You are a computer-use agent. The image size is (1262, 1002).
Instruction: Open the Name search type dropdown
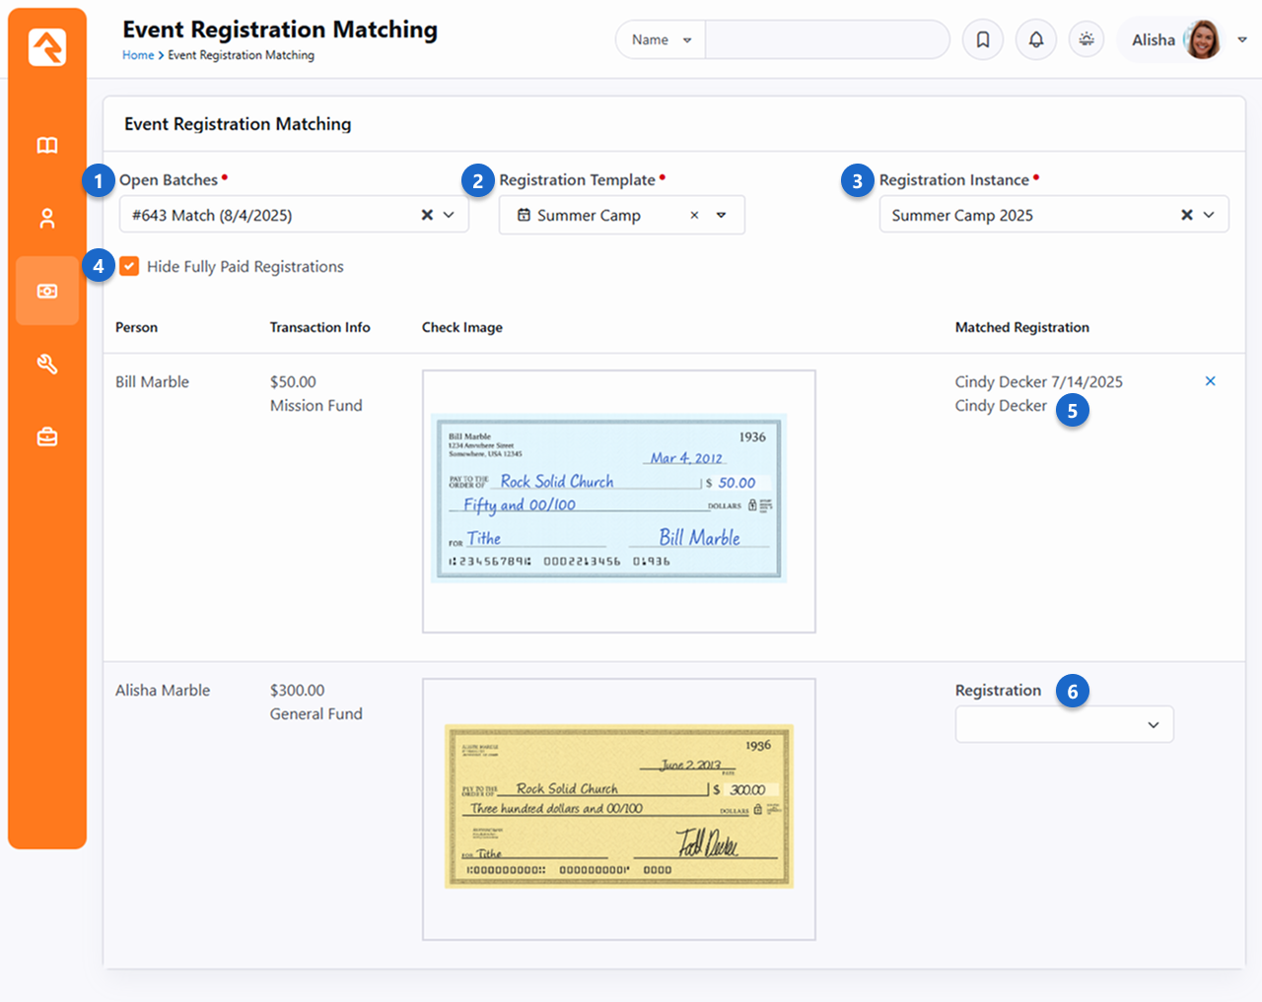[661, 39]
